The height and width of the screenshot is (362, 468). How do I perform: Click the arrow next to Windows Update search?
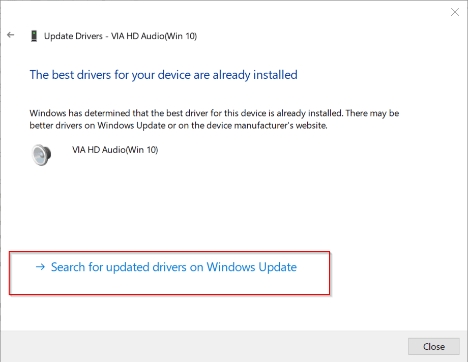coord(40,266)
